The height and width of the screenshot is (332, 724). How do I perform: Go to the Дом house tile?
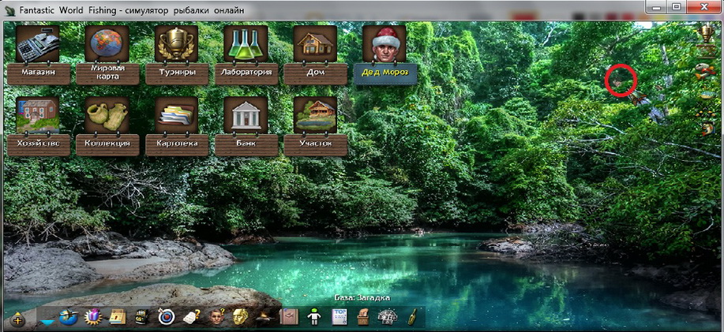[315, 54]
